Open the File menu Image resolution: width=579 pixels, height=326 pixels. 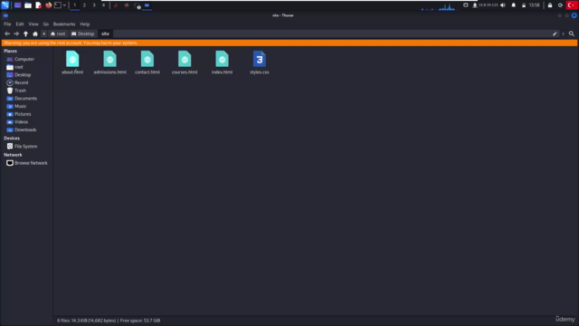7,24
